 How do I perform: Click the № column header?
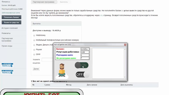click(x=34, y=85)
